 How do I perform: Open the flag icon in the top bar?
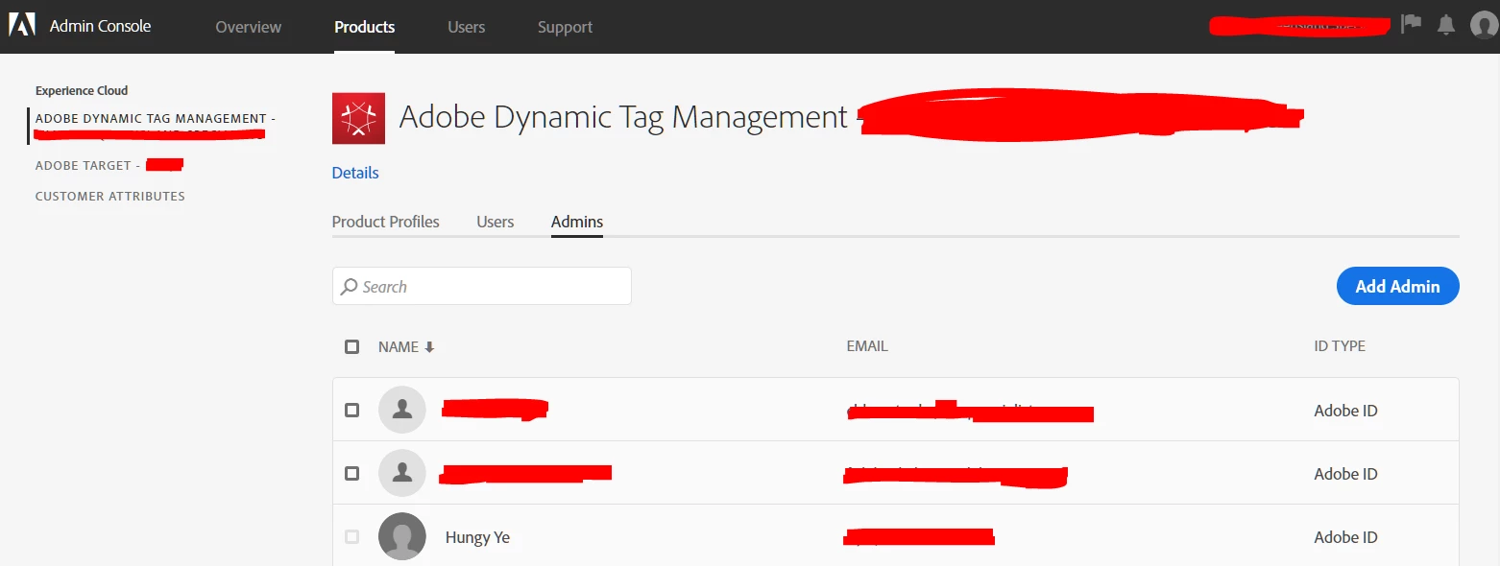(x=1411, y=24)
